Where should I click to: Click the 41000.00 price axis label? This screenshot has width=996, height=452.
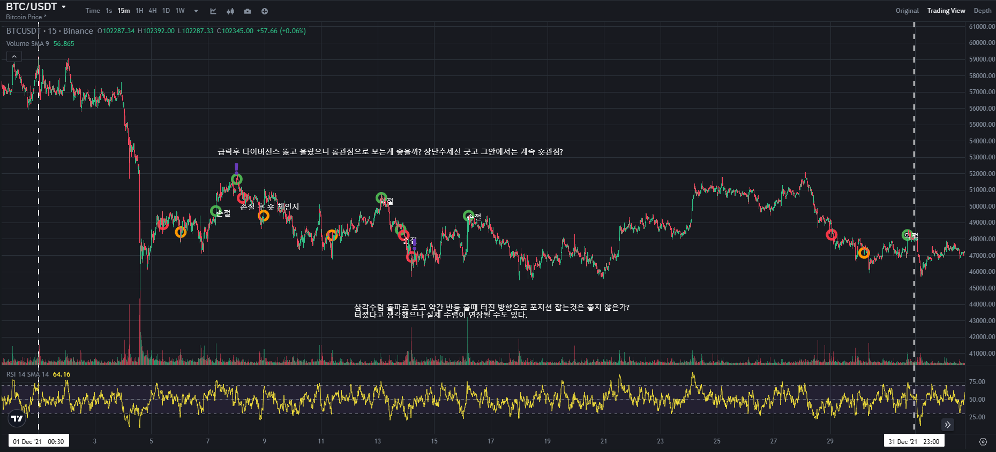pos(982,353)
